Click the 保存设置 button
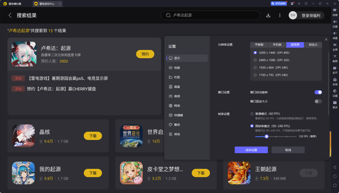Image resolution: width=339 pixels, height=193 pixels. (x=251, y=150)
